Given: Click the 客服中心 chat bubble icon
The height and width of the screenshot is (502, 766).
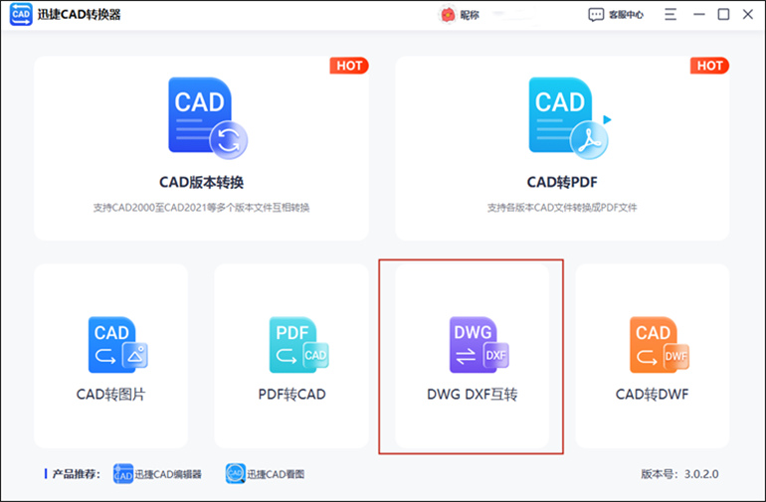Looking at the screenshot, I should click(596, 15).
